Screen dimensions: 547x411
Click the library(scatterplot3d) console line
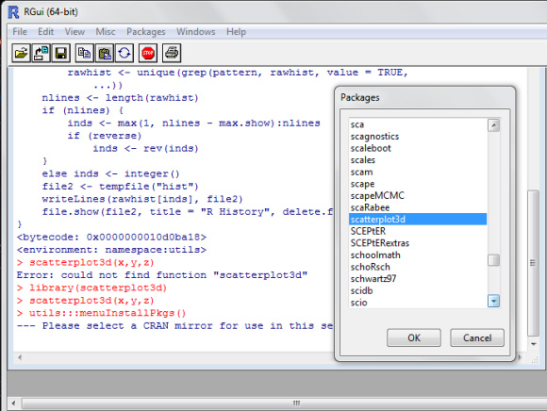[92, 288]
